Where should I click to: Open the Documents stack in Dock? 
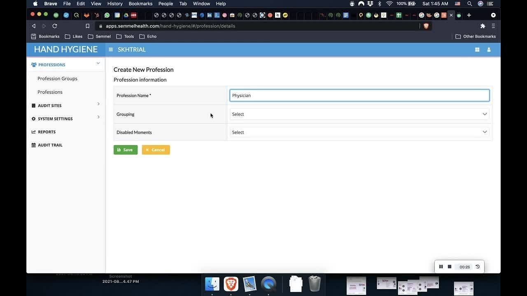(296, 284)
